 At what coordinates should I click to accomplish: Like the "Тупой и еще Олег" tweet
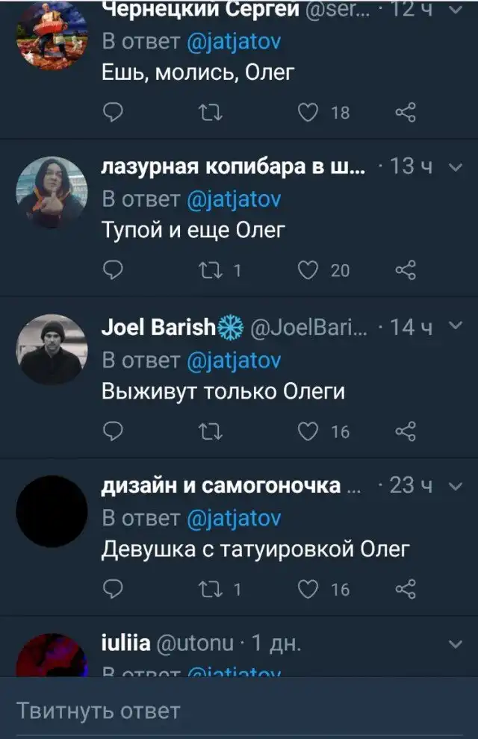308,270
